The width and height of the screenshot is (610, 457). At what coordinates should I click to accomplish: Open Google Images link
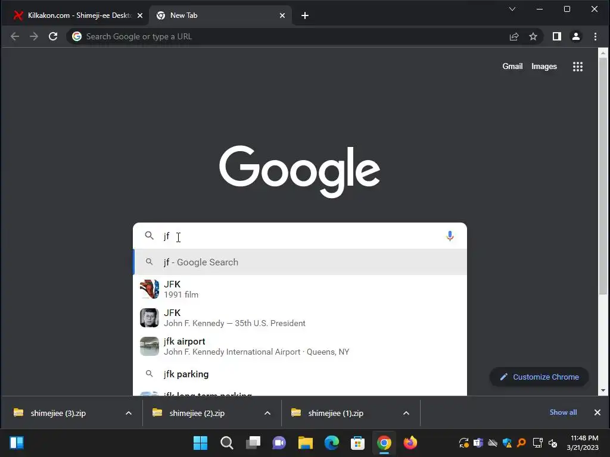pyautogui.click(x=544, y=67)
